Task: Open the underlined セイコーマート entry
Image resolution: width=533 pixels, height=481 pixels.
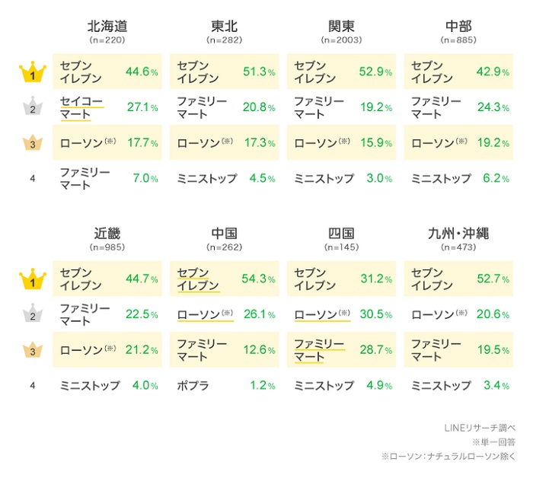Action: coord(81,108)
